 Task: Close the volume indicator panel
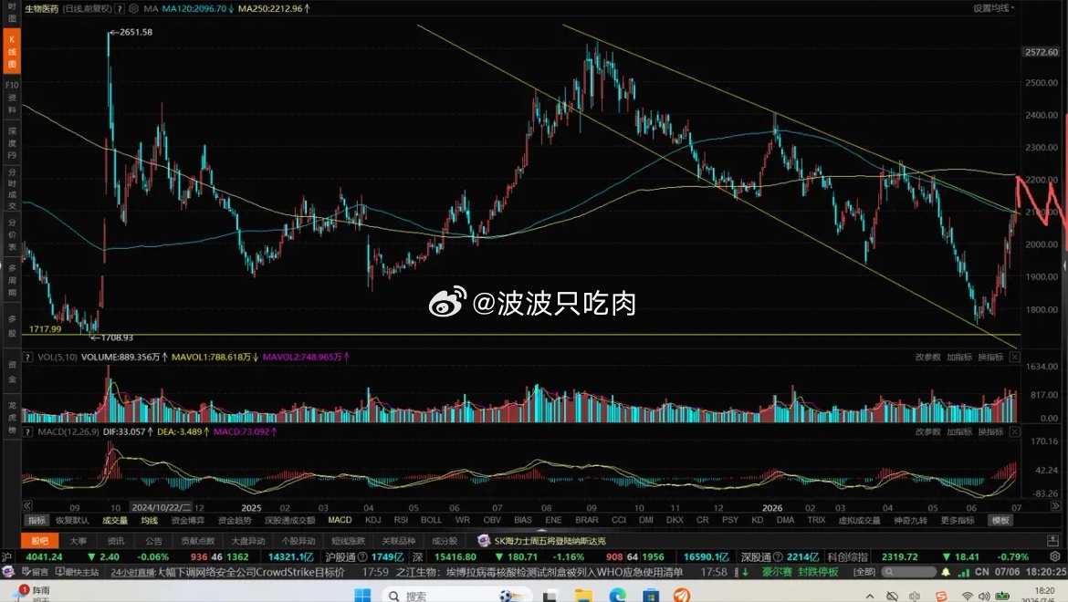[1014, 358]
